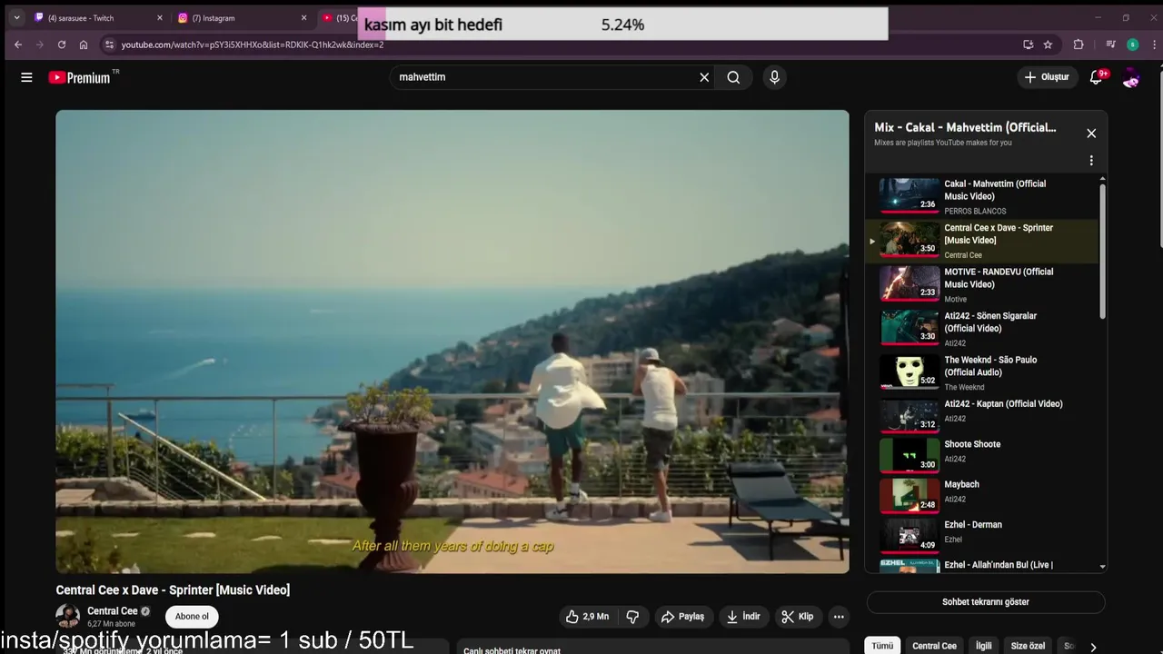Viewport: 1163px width, 654px height.
Task: Download the video with İndir
Action: pos(743,617)
